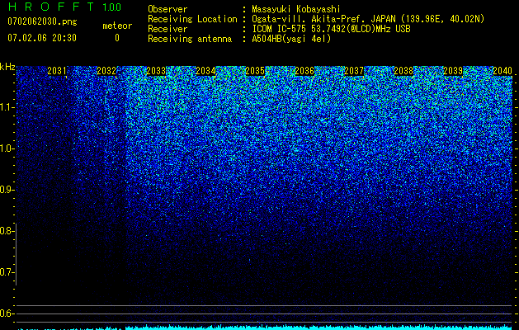Click the meteor label
This screenshot has height=330, width=519.
coord(117,26)
